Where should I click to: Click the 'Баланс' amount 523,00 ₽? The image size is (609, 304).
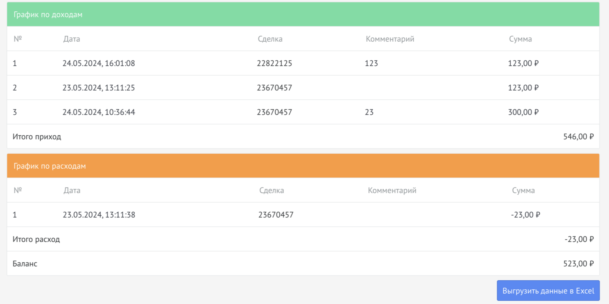click(x=578, y=264)
